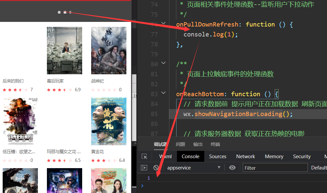Click the star rating for 后来的我们
327x193 pixels.
[15, 90]
